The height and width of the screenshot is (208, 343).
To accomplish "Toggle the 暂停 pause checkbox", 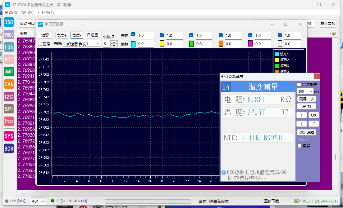I will click(40, 44).
